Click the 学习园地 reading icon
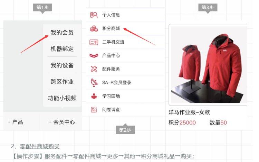The width and height of the screenshot is (259, 162). click(x=94, y=96)
